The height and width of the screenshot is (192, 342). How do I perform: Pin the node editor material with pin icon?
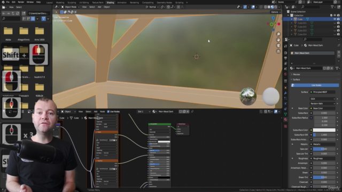[192, 111]
